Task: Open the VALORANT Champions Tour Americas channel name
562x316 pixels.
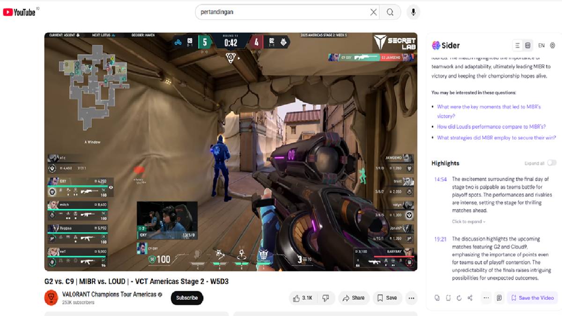Action: coord(109,294)
